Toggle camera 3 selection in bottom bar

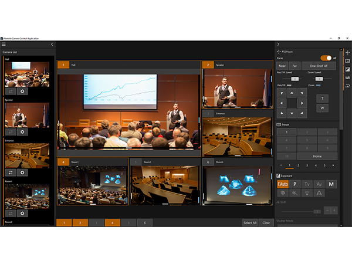pyautogui.click(x=96, y=223)
